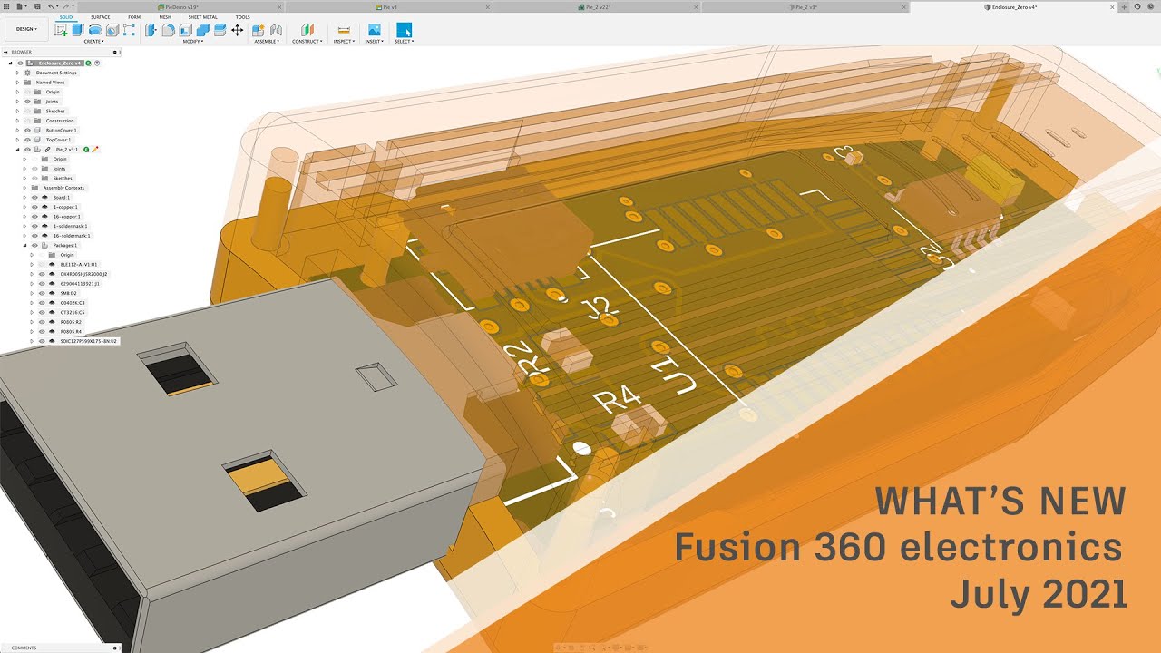Close the Pie v3 document tab

tap(488, 6)
